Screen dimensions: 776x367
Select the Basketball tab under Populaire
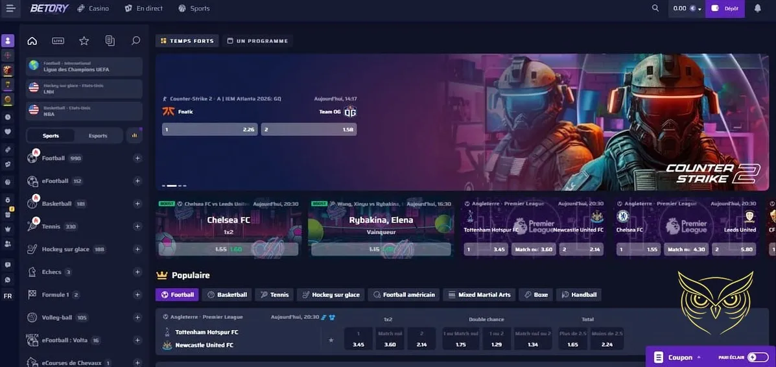[x=226, y=294]
